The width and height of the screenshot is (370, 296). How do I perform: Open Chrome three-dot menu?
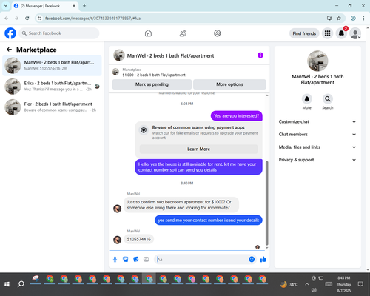[363, 18]
